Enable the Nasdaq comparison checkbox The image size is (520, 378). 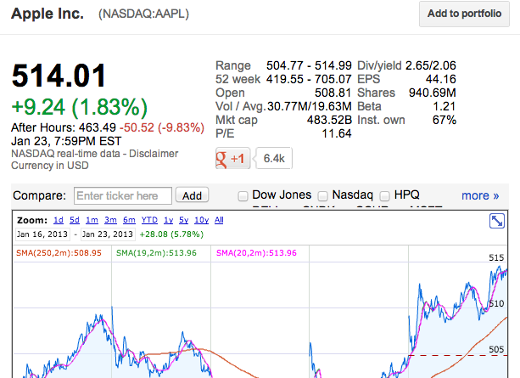click(322, 195)
